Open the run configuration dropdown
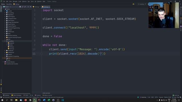The width and height of the screenshot is (182, 102). [142, 4]
